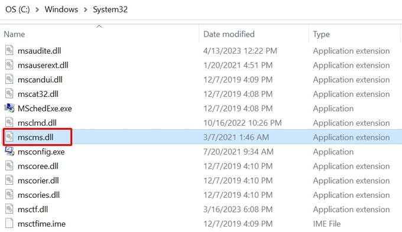Image resolution: width=402 pixels, height=232 pixels.
Task: Expand the chevron after OS (C:) breadcrumb
Action: point(37,9)
